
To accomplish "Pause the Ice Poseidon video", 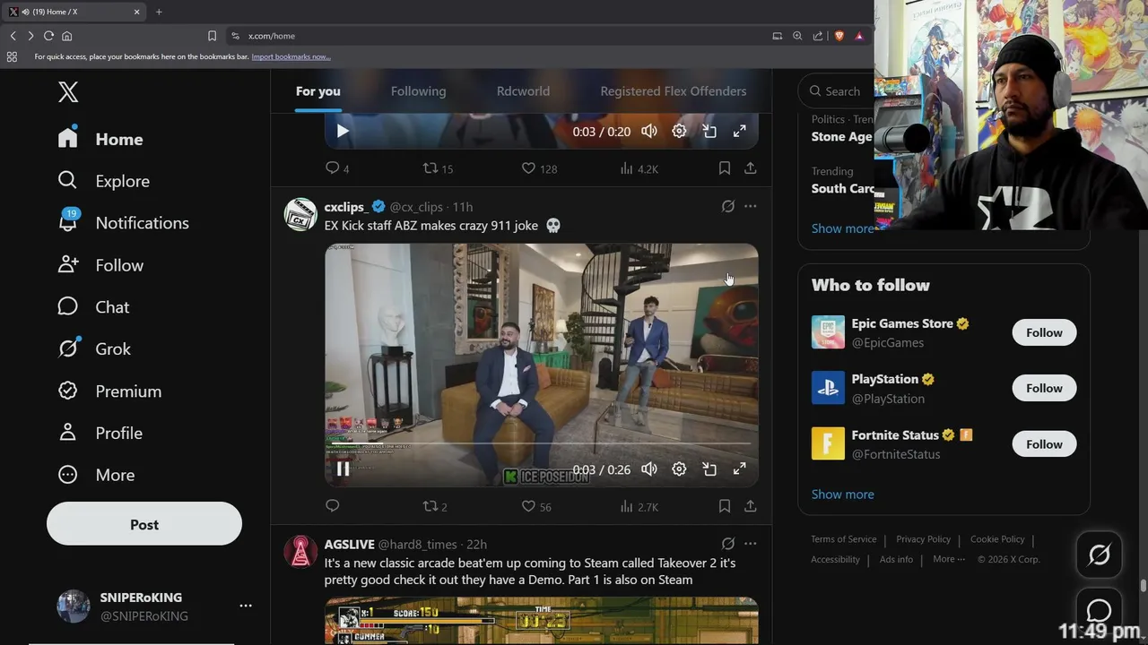I will pyautogui.click(x=343, y=469).
